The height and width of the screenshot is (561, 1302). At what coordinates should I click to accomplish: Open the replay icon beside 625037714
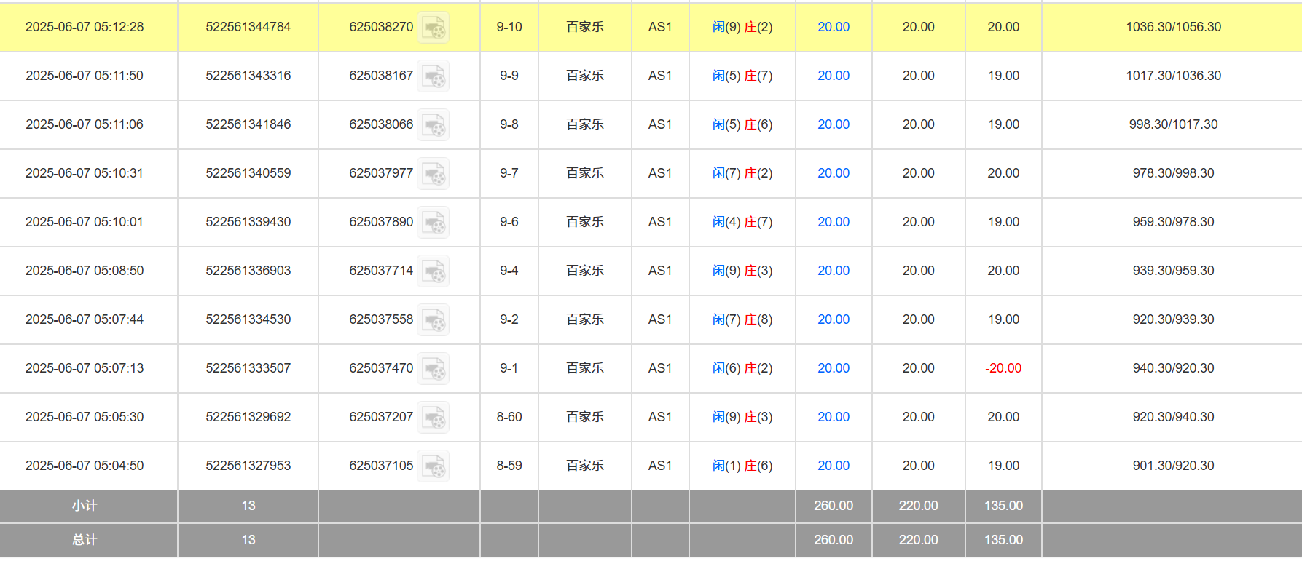(433, 271)
